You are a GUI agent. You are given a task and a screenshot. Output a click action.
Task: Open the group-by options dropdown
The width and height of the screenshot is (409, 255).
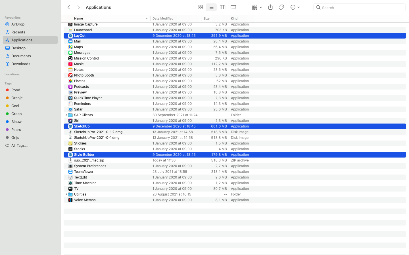pyautogui.click(x=257, y=7)
